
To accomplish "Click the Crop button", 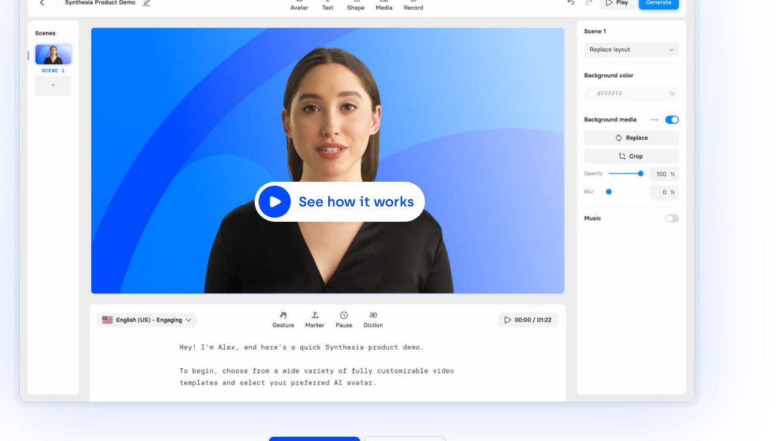I will [631, 156].
